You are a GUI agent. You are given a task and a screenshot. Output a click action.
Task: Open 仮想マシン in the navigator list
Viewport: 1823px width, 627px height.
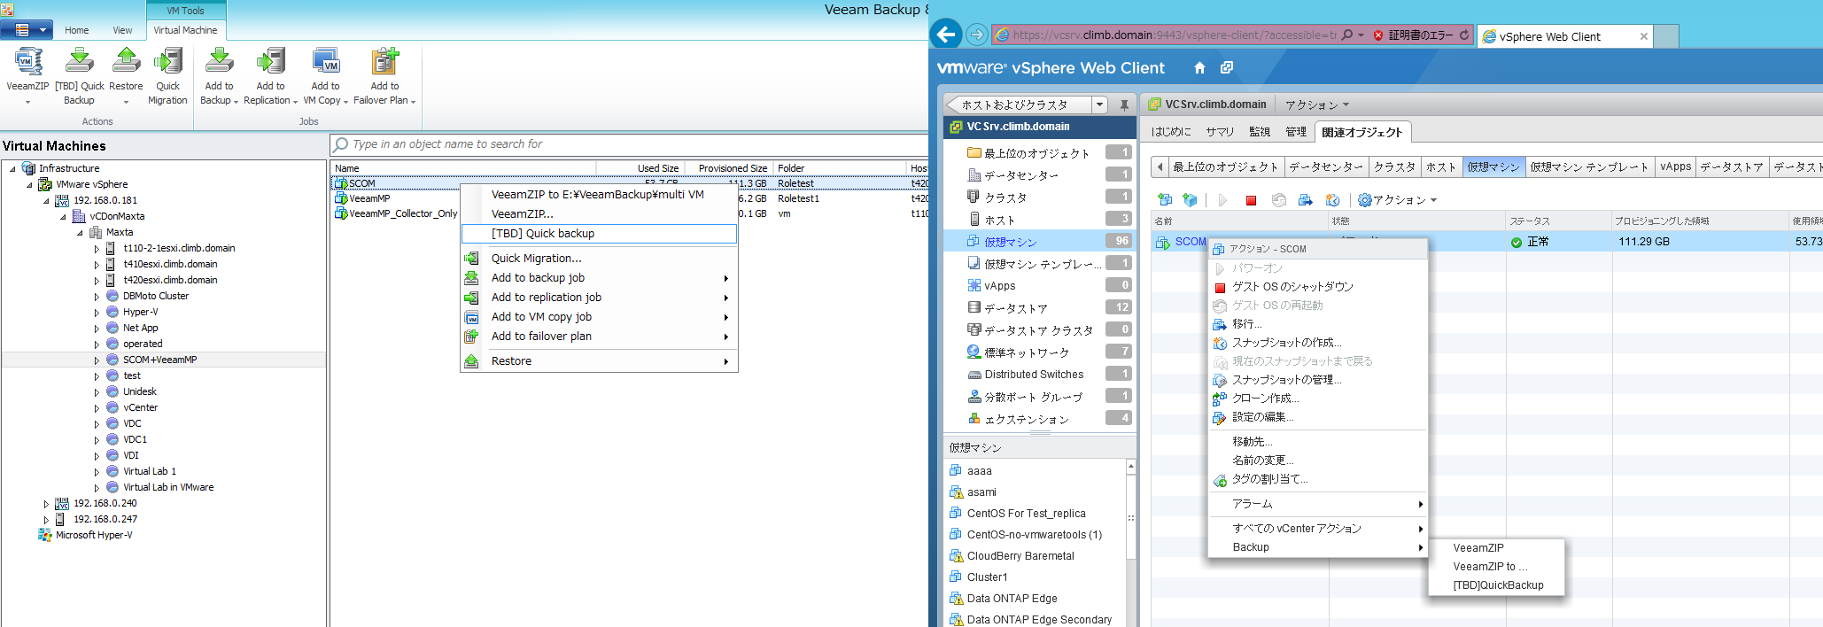click(x=1040, y=242)
